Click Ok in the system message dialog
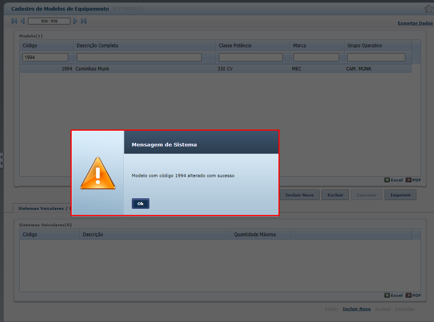The height and width of the screenshot is (322, 434). 140,204
